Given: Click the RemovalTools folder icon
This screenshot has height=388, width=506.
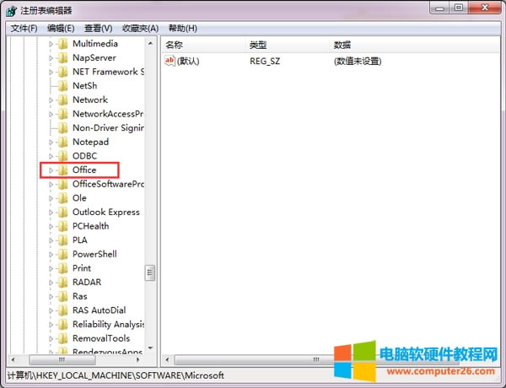Looking at the screenshot, I should click(x=63, y=338).
